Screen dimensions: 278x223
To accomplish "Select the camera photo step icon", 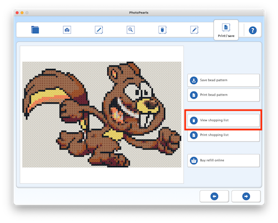I will (67, 30).
